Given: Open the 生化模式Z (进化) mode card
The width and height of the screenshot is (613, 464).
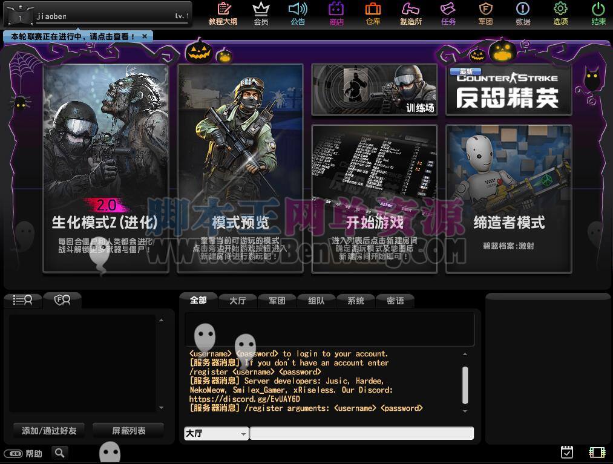Looking at the screenshot, I should pos(105,168).
